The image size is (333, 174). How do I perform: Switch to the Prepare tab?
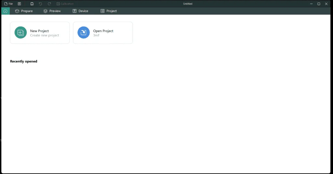pos(24,11)
